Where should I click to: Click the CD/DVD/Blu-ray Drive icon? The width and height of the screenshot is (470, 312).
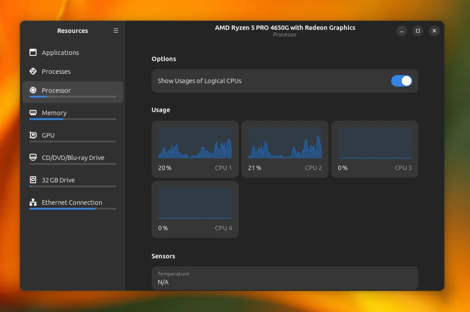click(x=33, y=158)
